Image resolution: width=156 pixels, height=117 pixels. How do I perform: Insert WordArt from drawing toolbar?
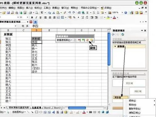point(53,112)
